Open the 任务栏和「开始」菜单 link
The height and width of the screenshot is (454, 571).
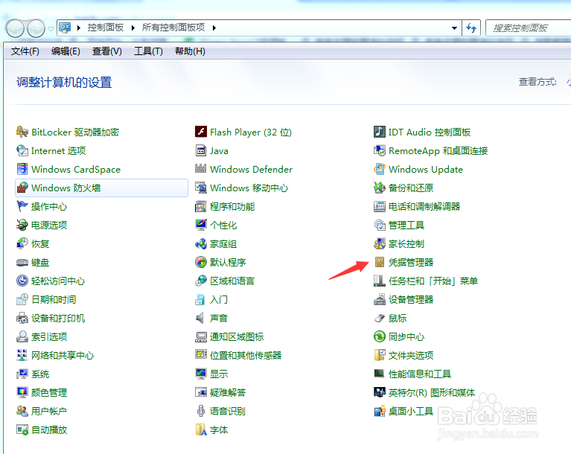433,281
